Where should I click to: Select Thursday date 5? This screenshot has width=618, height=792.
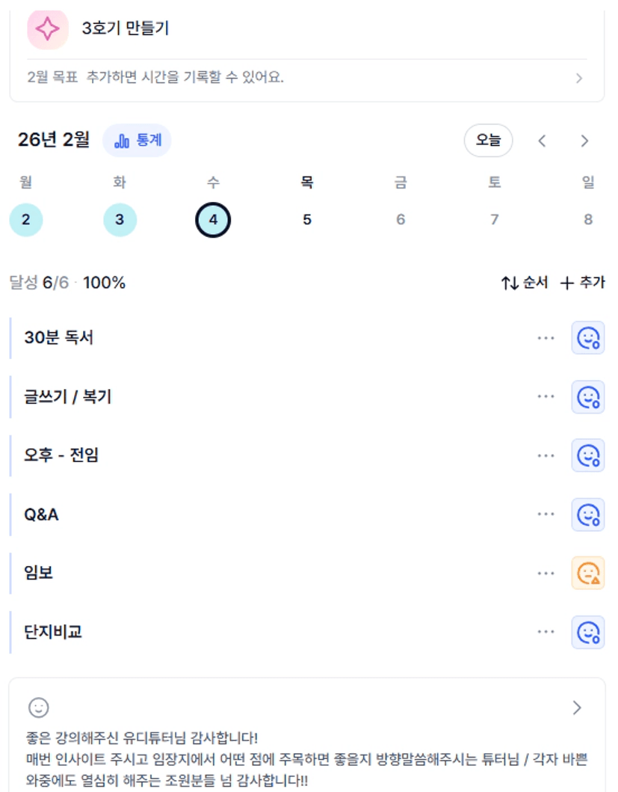[x=306, y=220]
